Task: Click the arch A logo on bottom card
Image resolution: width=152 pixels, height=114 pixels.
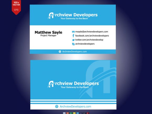Action: [51, 84]
